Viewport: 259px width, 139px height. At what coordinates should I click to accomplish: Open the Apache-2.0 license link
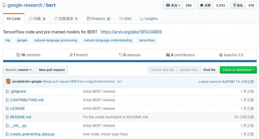coord(231,55)
